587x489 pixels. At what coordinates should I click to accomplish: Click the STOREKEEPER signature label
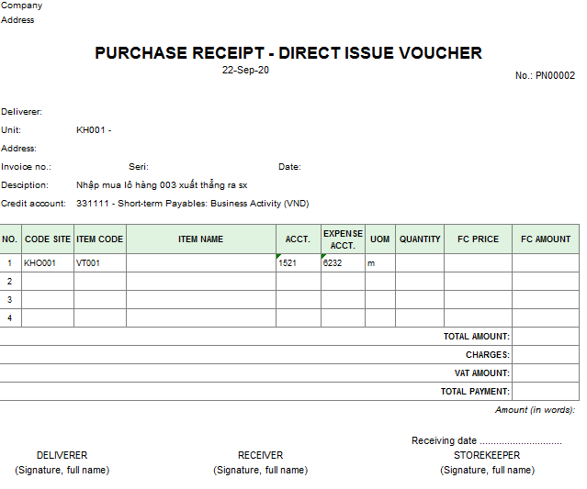[486, 455]
